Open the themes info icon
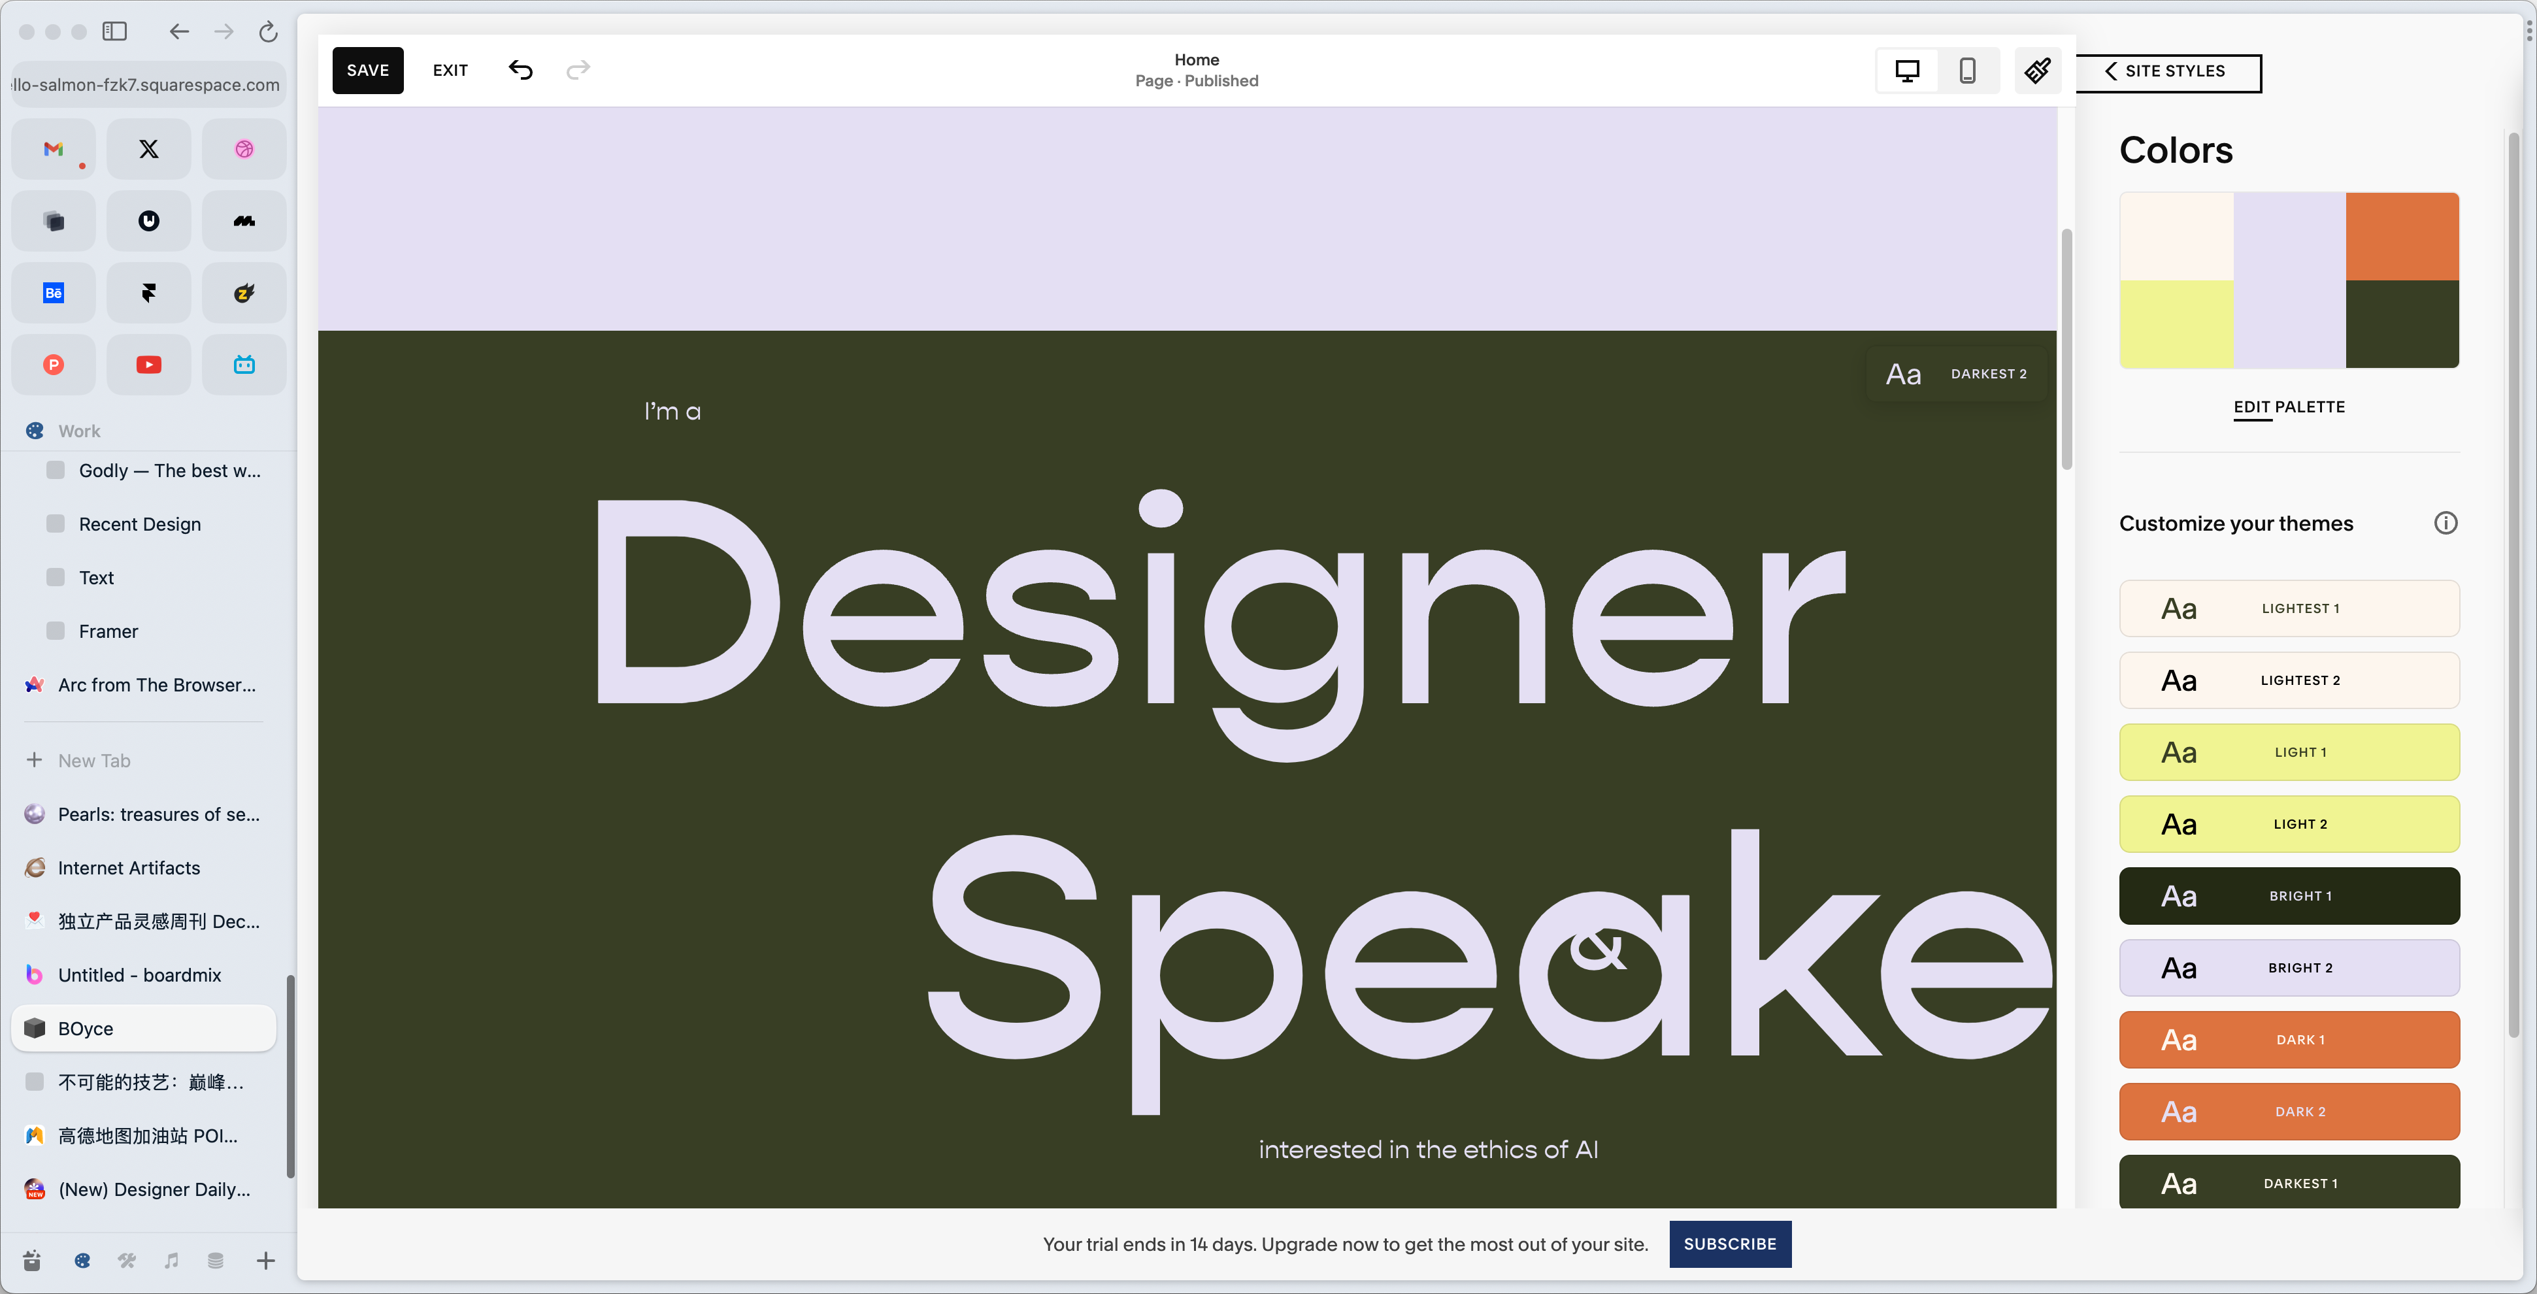This screenshot has height=1294, width=2537. [2444, 523]
